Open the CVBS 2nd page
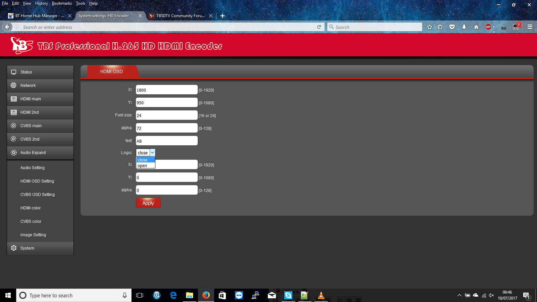This screenshot has width=537, height=302. (x=40, y=139)
